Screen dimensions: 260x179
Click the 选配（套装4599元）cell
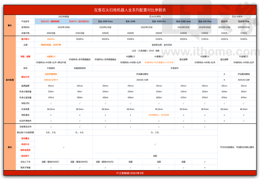coord(105,162)
